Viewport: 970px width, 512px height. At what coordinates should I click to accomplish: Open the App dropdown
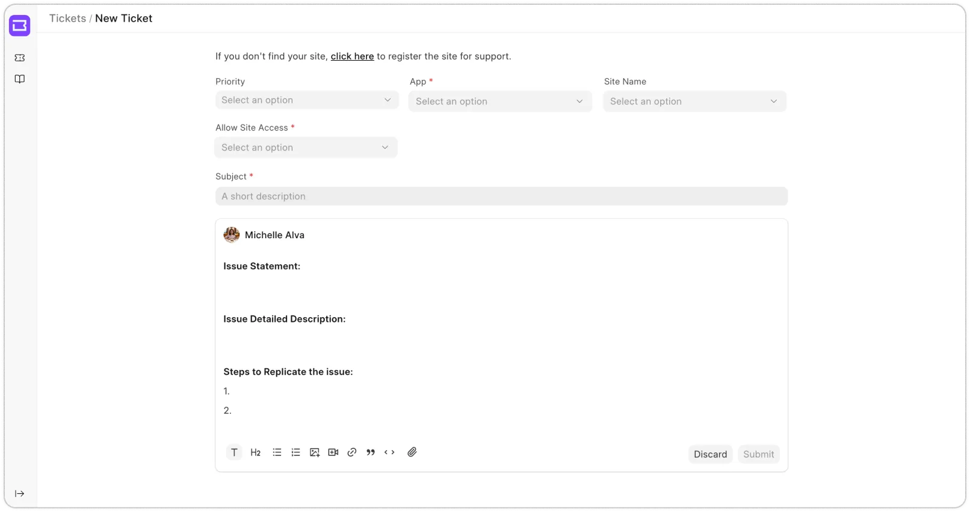click(499, 101)
